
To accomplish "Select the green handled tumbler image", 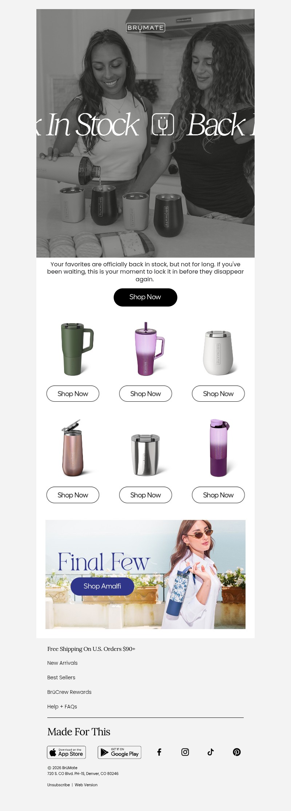I will click(76, 349).
